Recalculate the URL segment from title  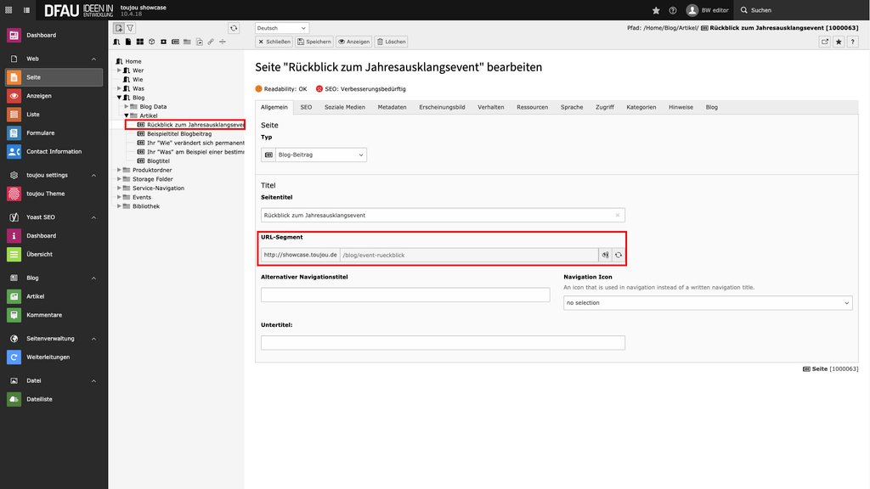tap(619, 255)
